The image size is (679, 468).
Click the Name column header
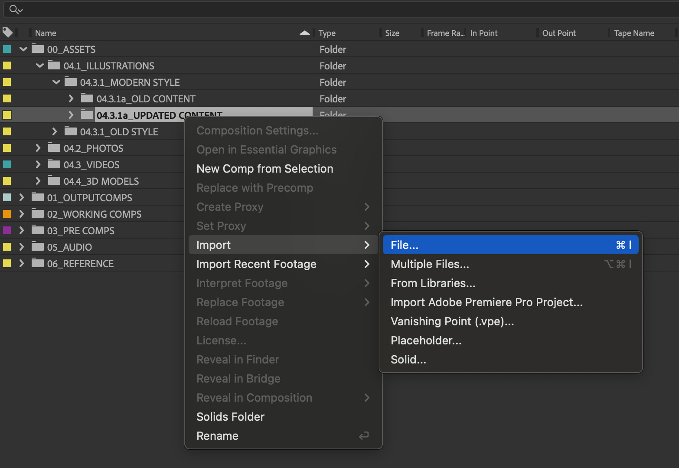[x=45, y=33]
